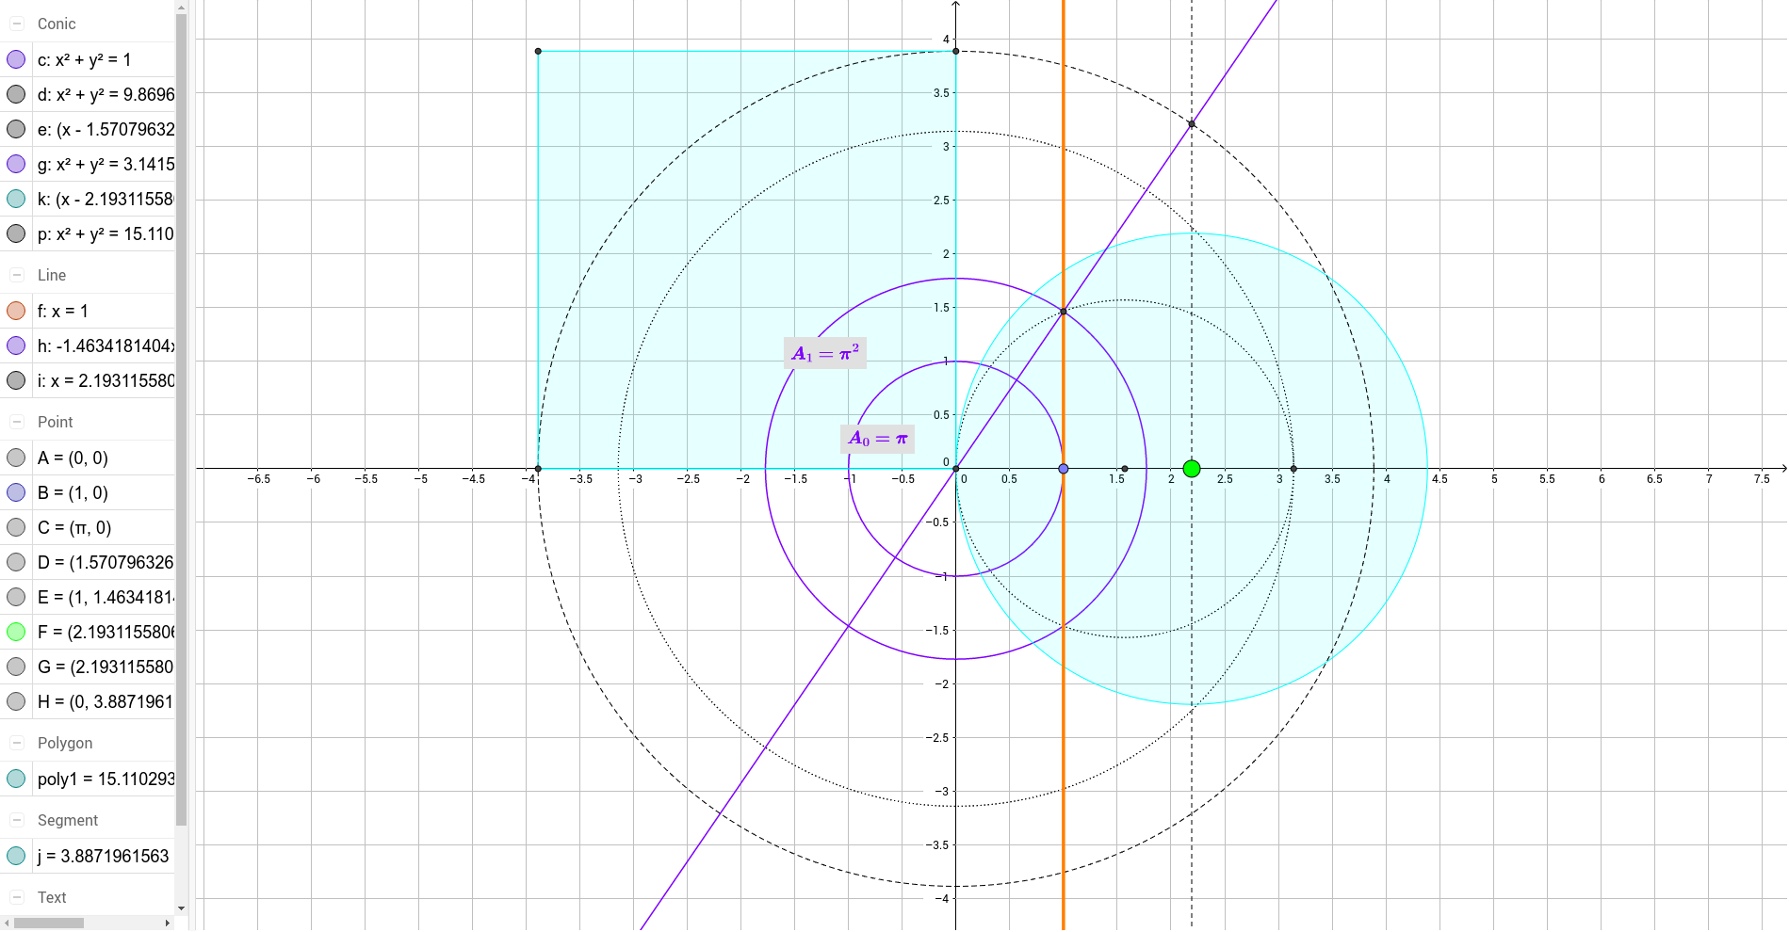
Task: Toggle visibility circle of segment j
Action: [16, 856]
